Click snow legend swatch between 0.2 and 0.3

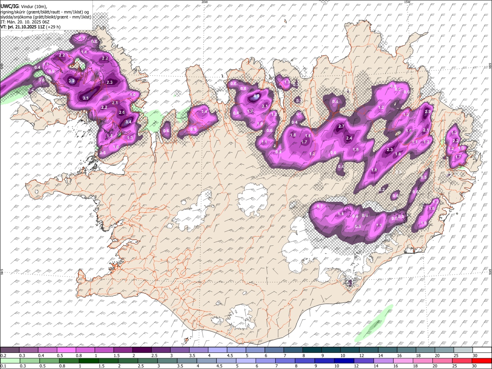(10, 350)
